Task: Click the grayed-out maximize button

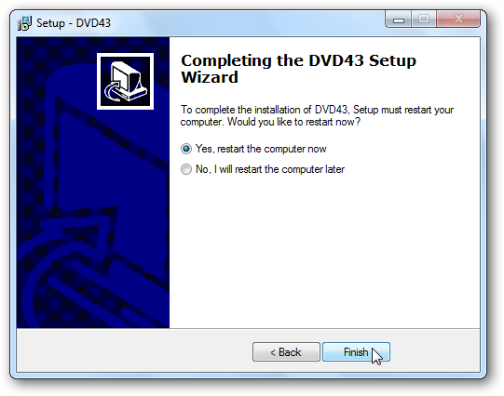Action: (x=424, y=20)
